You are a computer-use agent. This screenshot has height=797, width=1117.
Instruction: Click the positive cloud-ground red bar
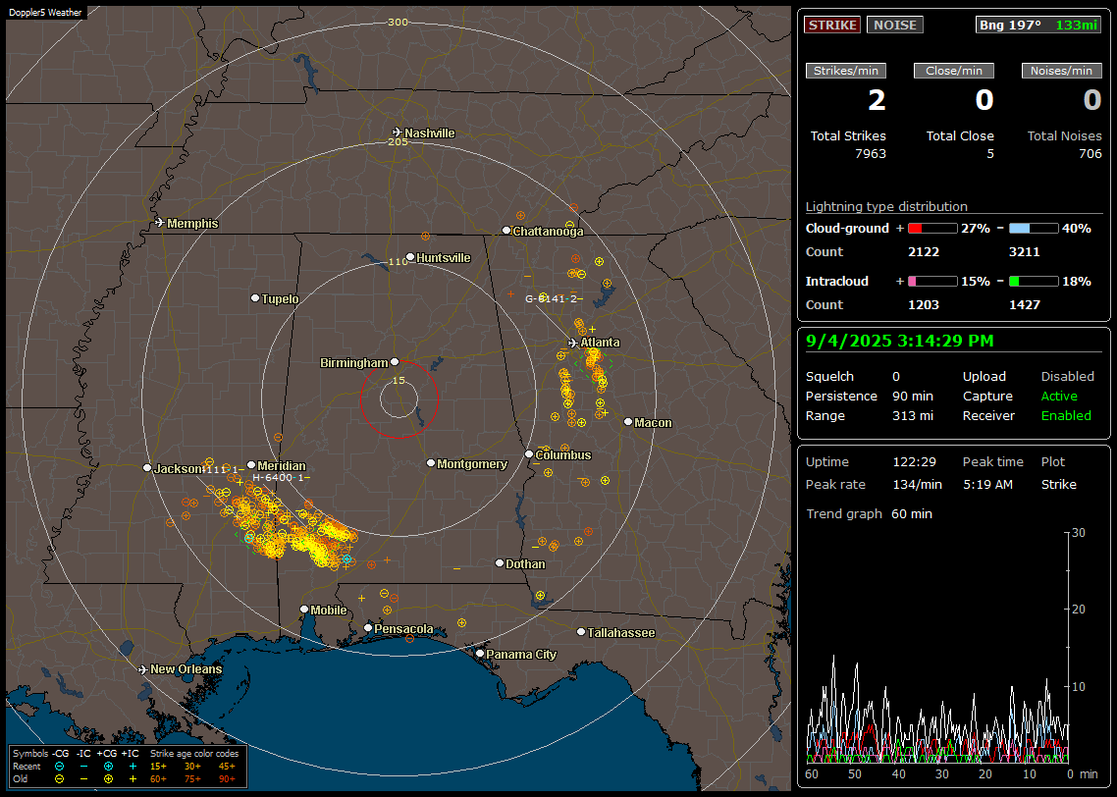[932, 229]
